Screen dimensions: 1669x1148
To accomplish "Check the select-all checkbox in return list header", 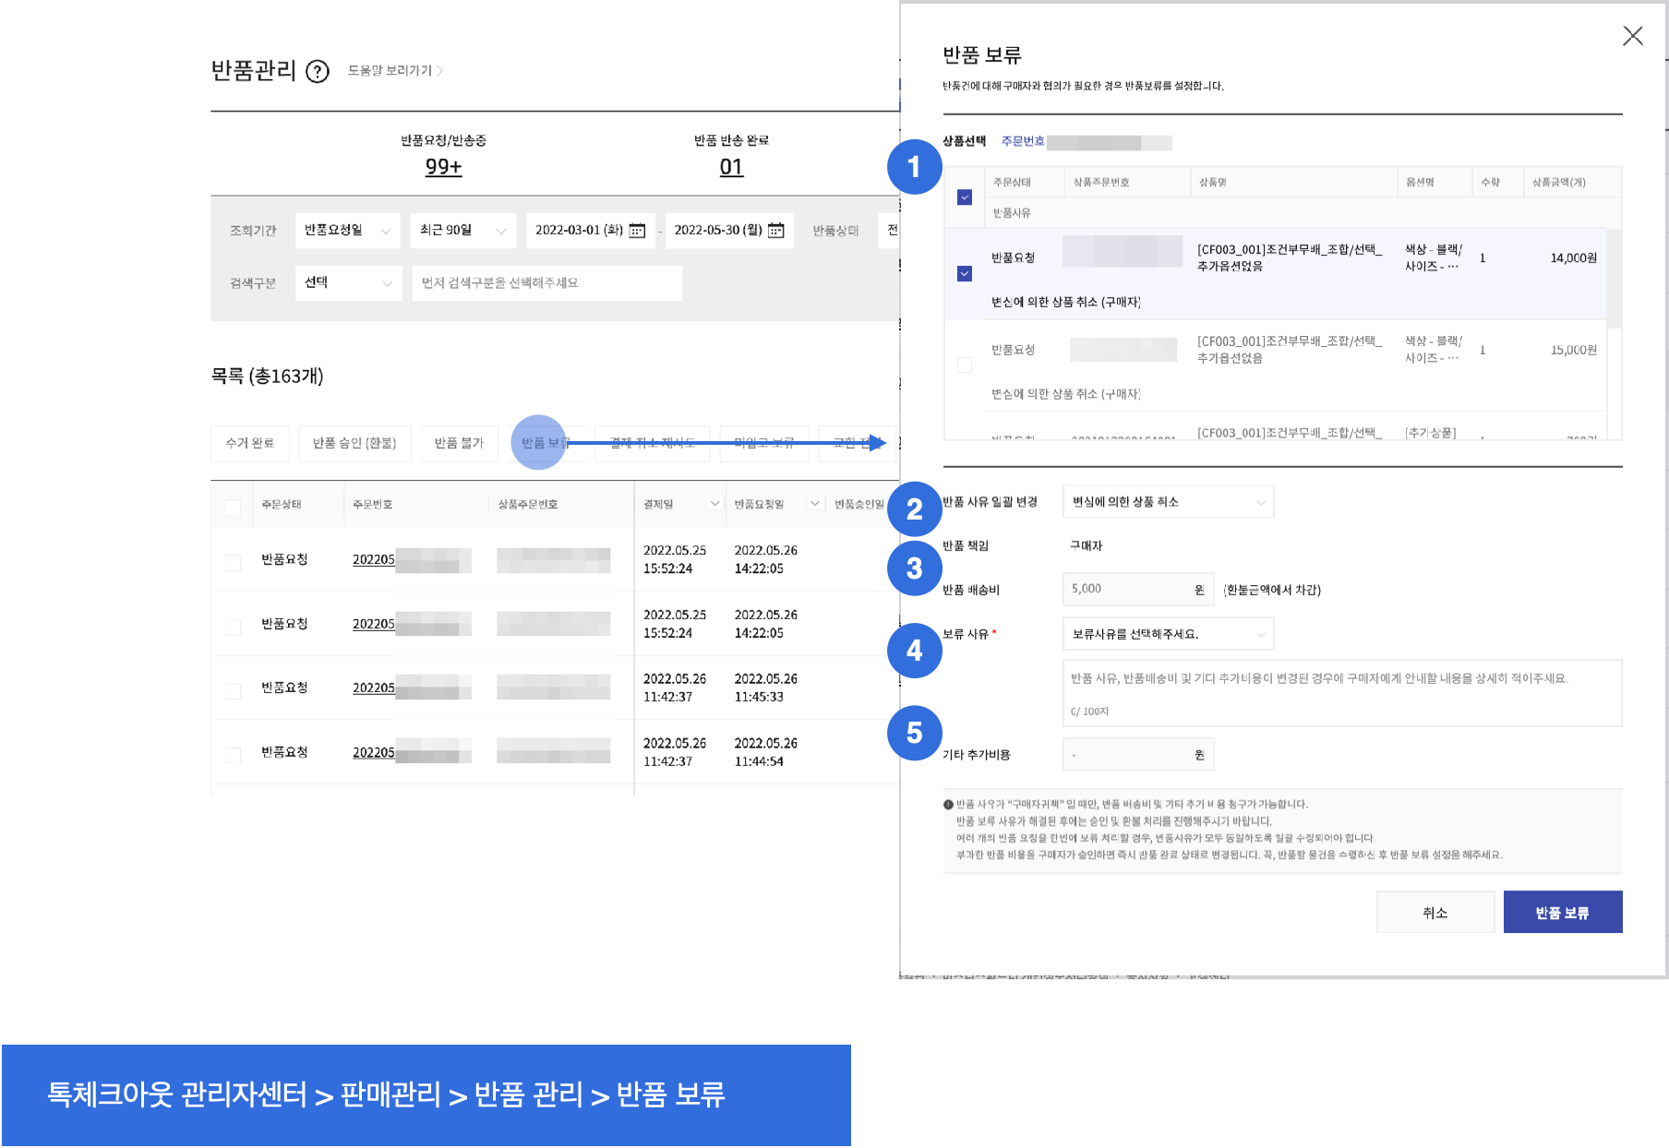I will pyautogui.click(x=233, y=507).
